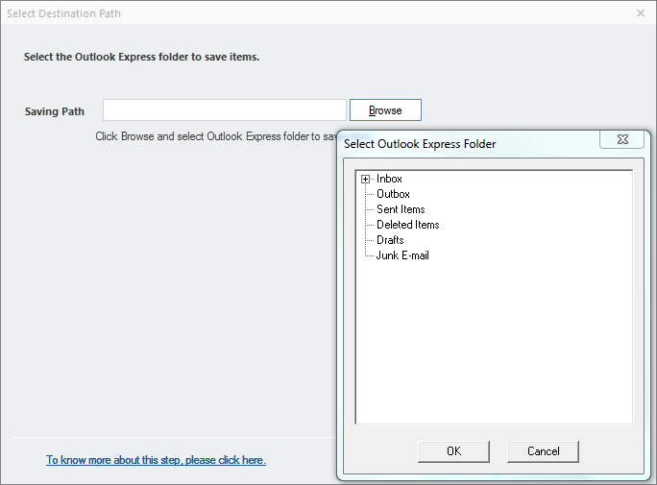The height and width of the screenshot is (485, 657).
Task: Pick the Drafts folder
Action: tap(390, 240)
